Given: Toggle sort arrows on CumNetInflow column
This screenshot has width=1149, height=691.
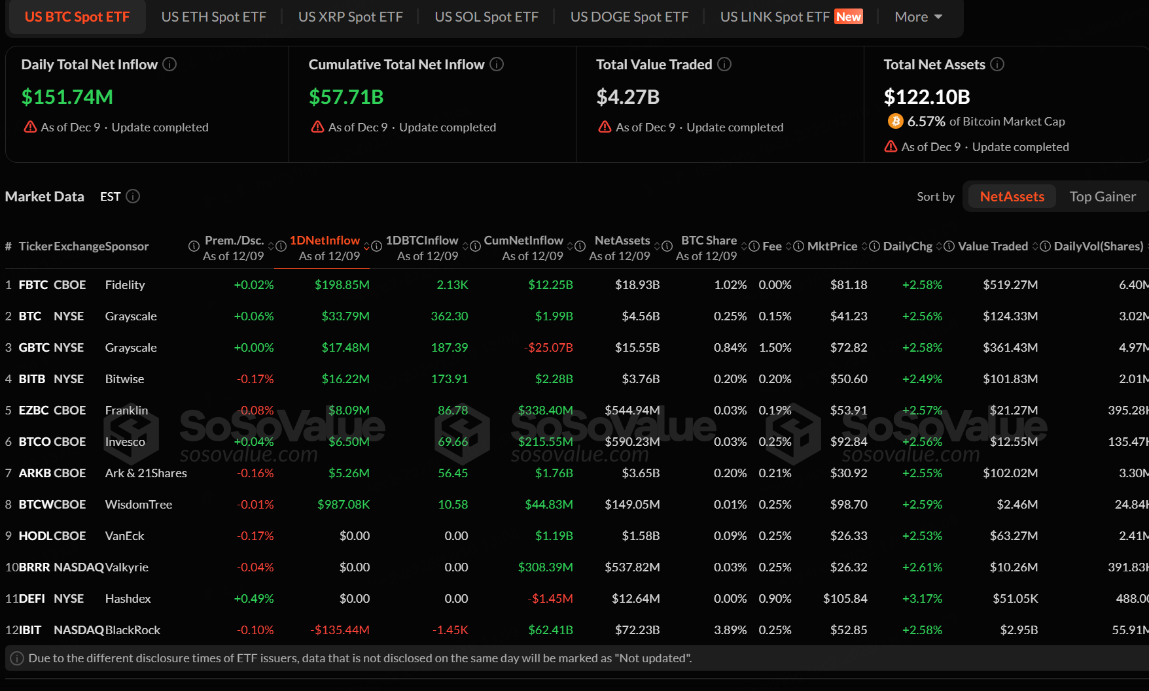Looking at the screenshot, I should point(571,246).
